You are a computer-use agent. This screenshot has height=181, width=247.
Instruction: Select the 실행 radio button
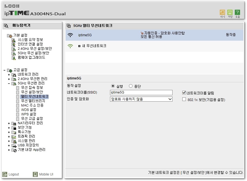click(x=113, y=86)
